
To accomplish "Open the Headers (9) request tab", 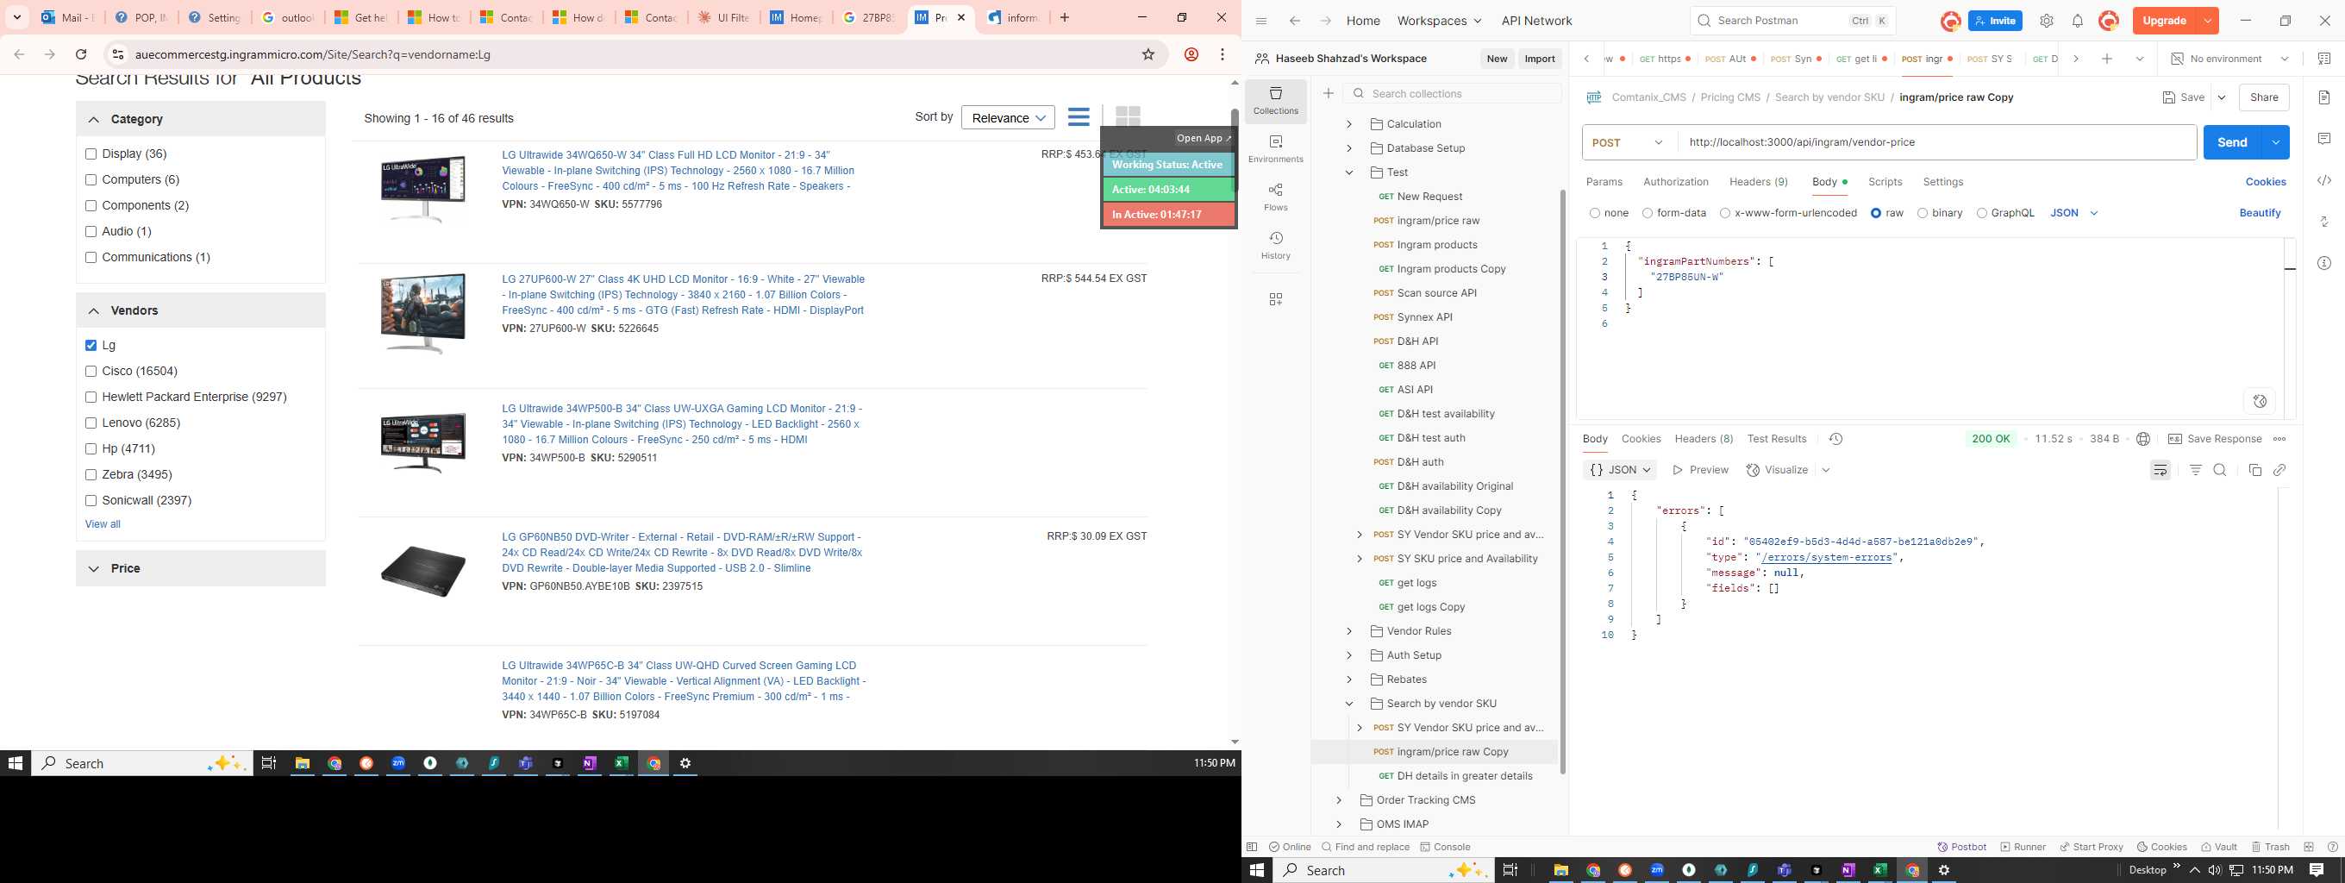I will 1759,182.
